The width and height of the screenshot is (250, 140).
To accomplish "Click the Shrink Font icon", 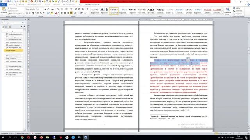I will pos(48,9).
